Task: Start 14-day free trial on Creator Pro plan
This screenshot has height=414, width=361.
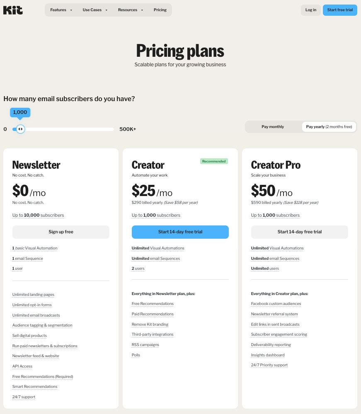Action: [299, 232]
